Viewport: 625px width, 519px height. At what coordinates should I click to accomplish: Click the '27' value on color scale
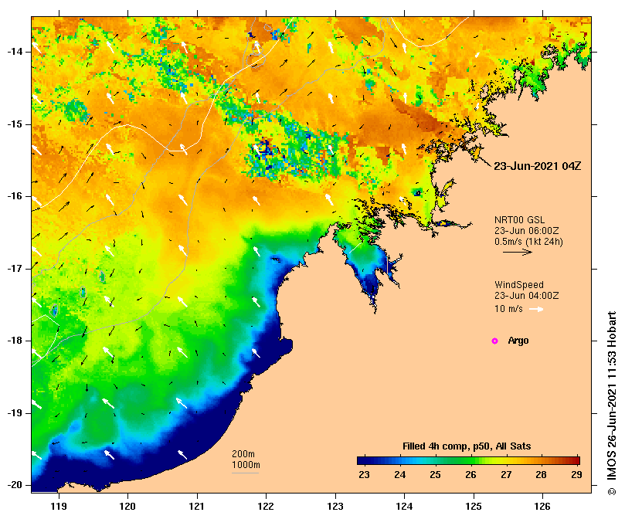(506, 475)
